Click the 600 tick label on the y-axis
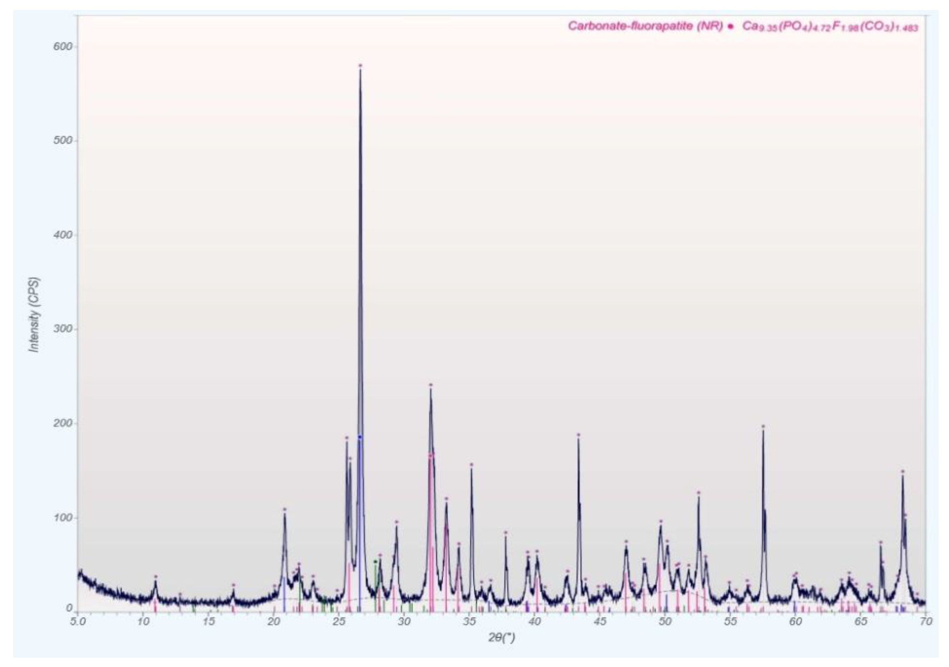 [x=63, y=46]
